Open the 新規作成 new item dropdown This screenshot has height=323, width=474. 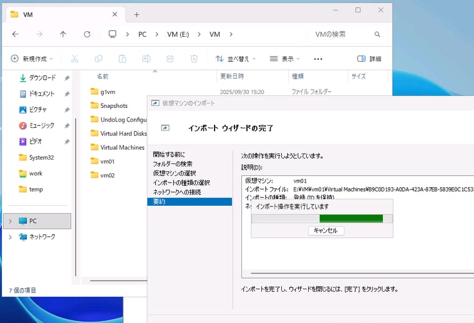(32, 59)
